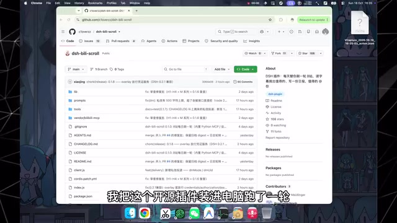Open the create new plus dropdown

click(281, 32)
